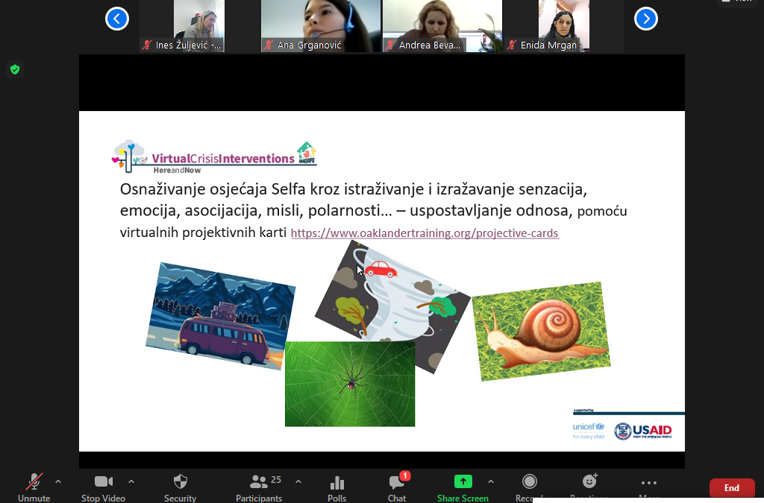Click the red End meeting button
The height and width of the screenshot is (503, 764).
coord(731,488)
